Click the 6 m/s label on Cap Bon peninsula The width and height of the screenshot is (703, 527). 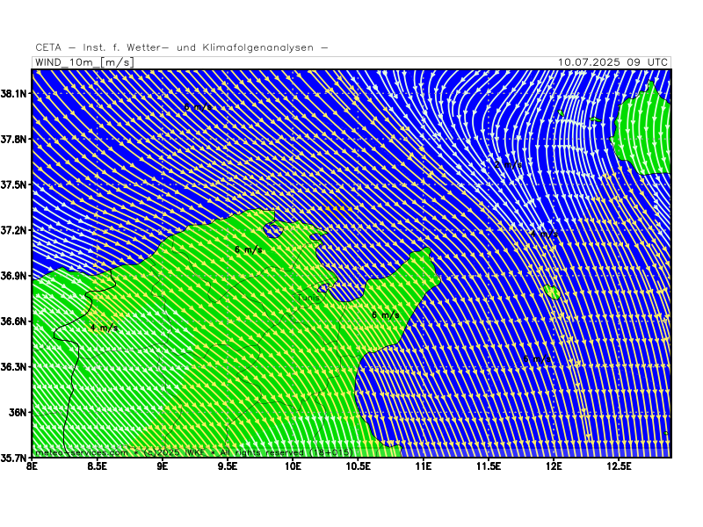tap(386, 315)
